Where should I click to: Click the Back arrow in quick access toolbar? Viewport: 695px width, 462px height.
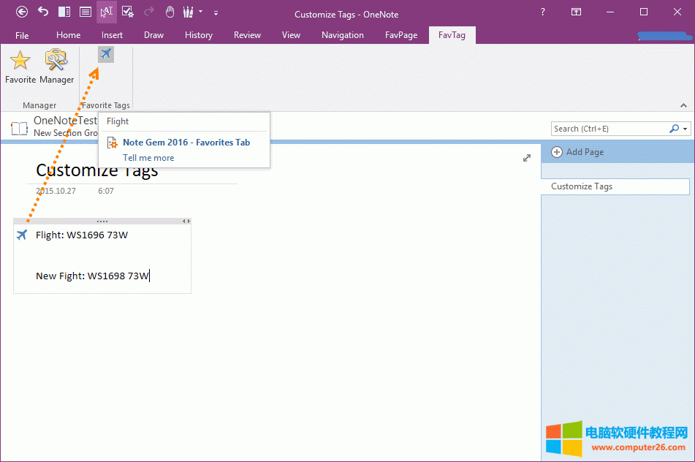pyautogui.click(x=22, y=12)
